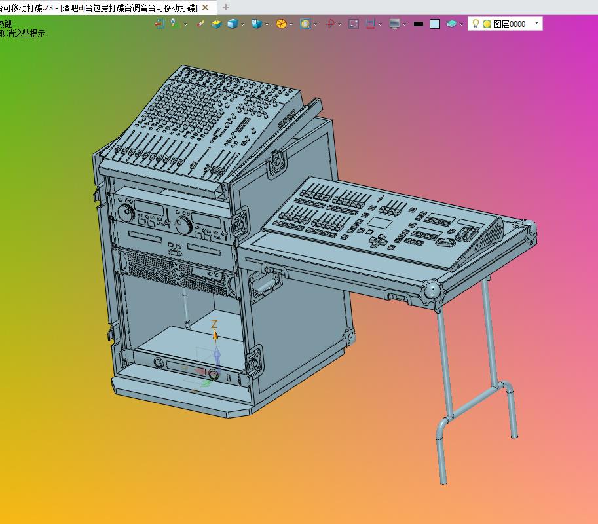
Task: Toggle the black line width button
Action: (x=418, y=24)
